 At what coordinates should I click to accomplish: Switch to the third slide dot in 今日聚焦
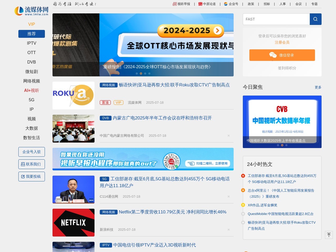tap(286, 145)
